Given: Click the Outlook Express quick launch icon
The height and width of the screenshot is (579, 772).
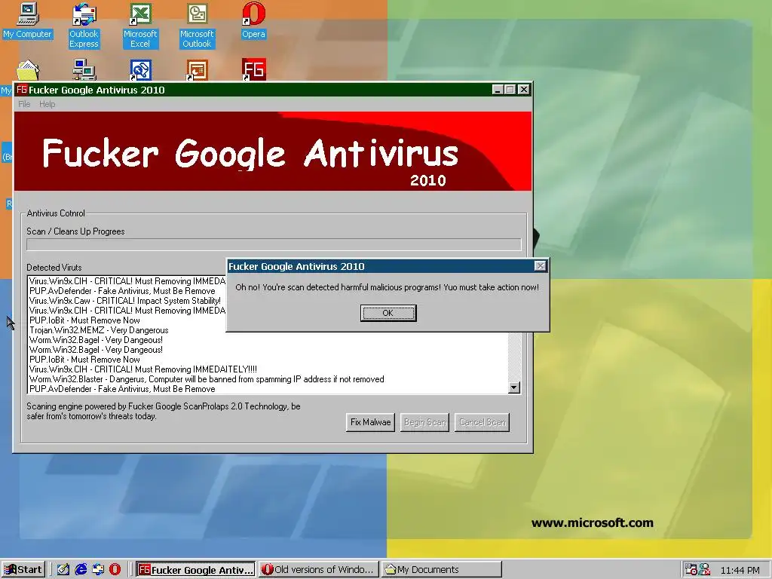Looking at the screenshot, I should (98, 570).
